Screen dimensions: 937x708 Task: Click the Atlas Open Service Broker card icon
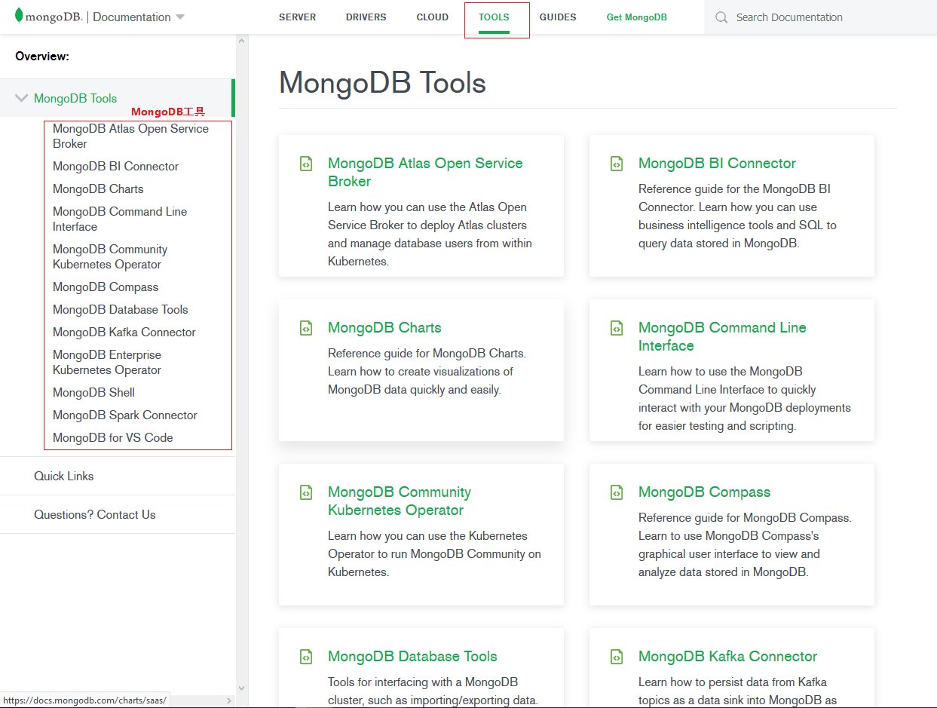(306, 164)
